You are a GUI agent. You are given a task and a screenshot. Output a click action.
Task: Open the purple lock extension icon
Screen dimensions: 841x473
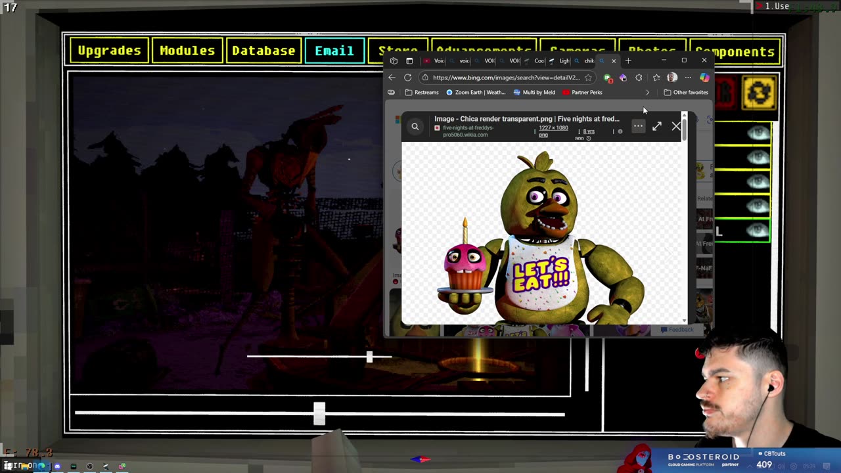coord(623,78)
